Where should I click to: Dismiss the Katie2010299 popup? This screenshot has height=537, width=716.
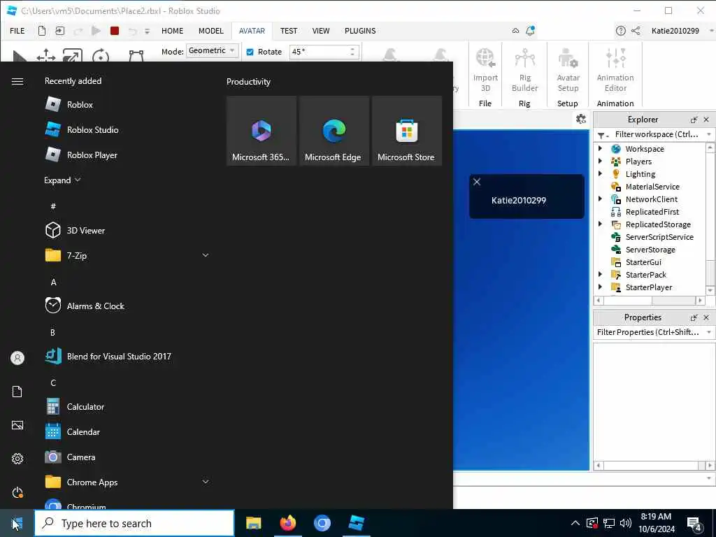click(477, 182)
